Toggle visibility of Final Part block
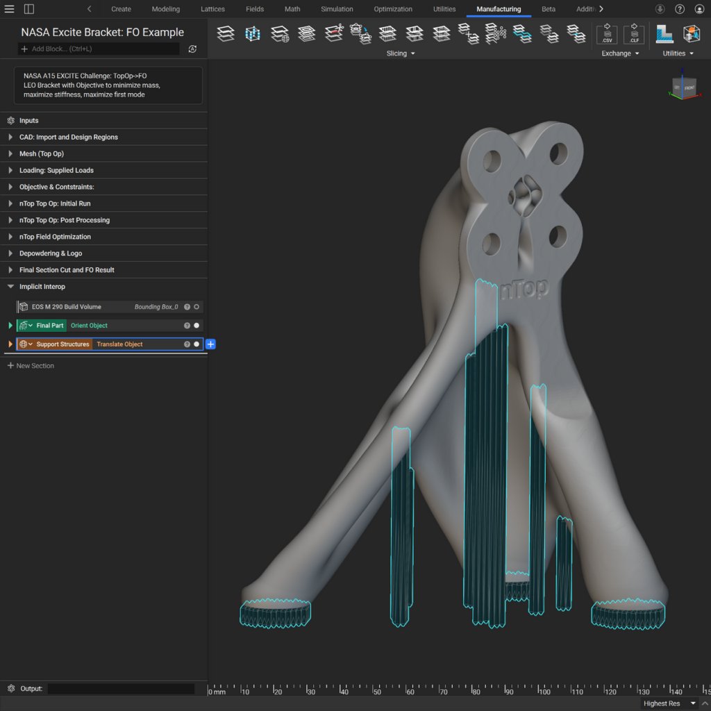The image size is (711, 711). (x=196, y=326)
